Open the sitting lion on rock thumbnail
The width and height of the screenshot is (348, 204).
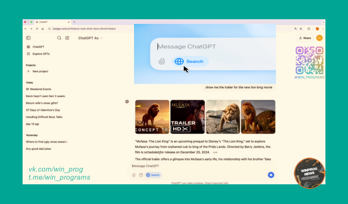258,117
